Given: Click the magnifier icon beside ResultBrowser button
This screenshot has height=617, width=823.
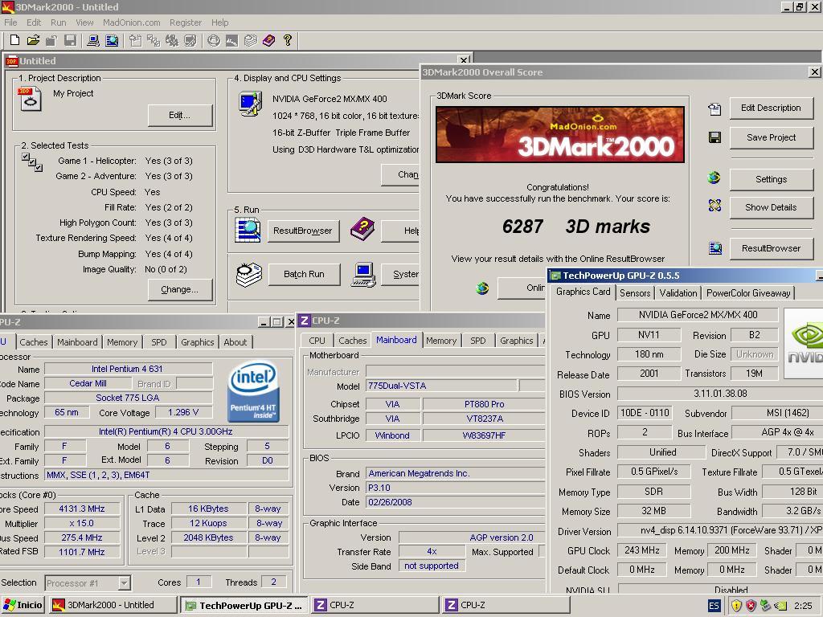Looking at the screenshot, I should (x=248, y=231).
